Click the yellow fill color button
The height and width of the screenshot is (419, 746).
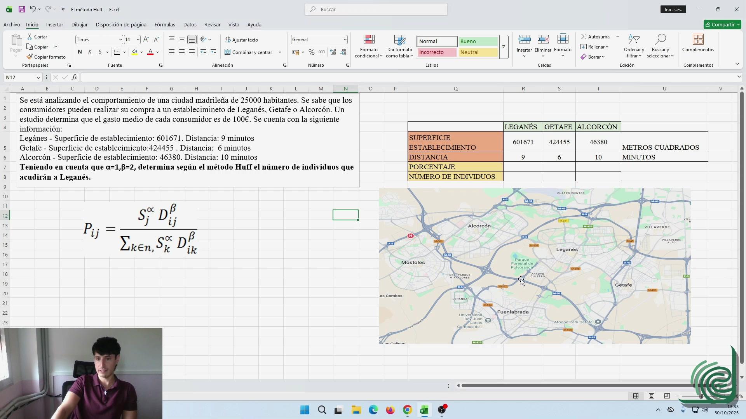[x=134, y=52]
